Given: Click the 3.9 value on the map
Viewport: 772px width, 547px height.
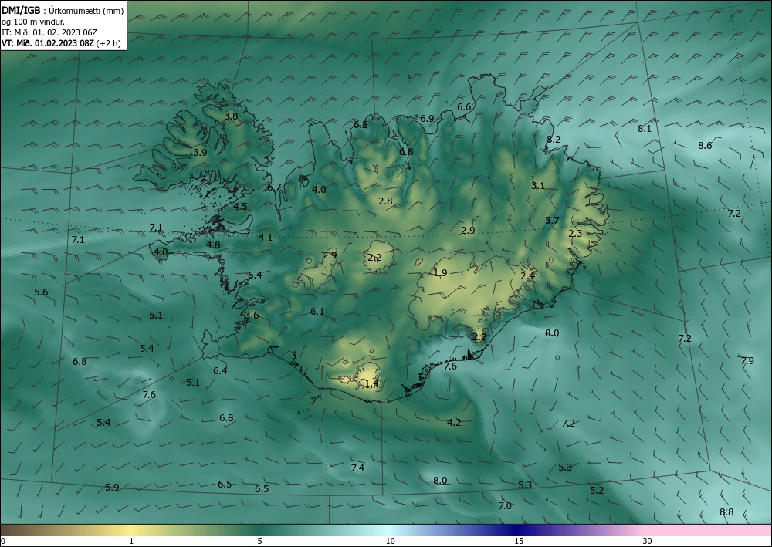Looking at the screenshot, I should [x=200, y=153].
